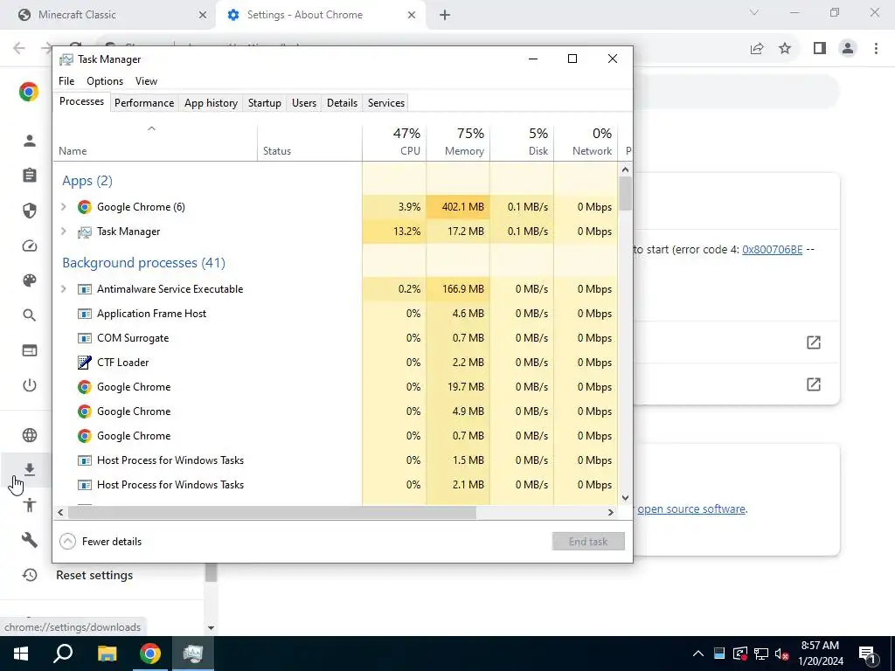Open File Explorer from taskbar

coord(107,654)
